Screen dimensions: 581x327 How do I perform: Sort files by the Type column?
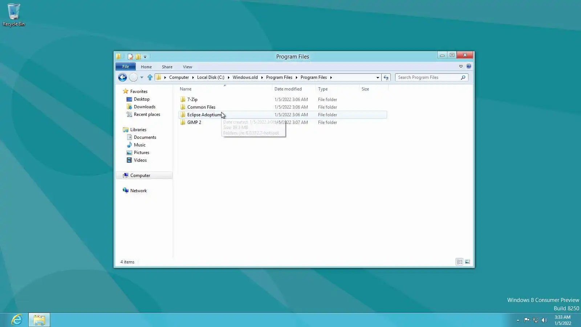click(337, 89)
